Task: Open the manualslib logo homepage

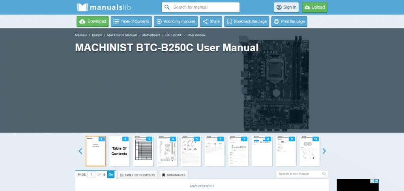Action: (x=104, y=7)
